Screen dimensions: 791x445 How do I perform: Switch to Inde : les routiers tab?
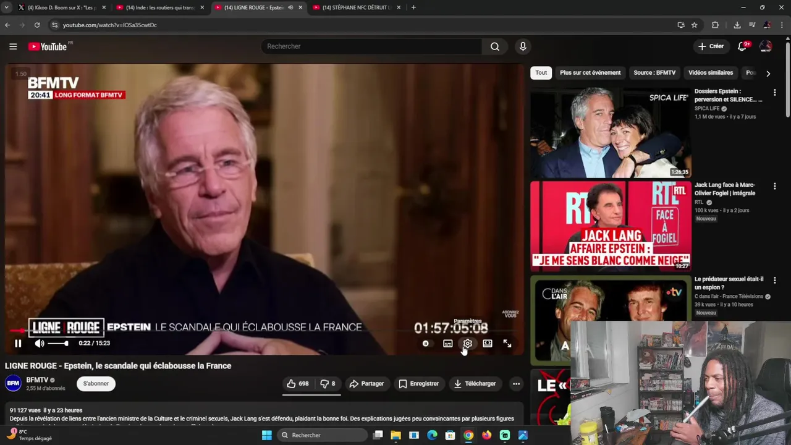click(161, 7)
